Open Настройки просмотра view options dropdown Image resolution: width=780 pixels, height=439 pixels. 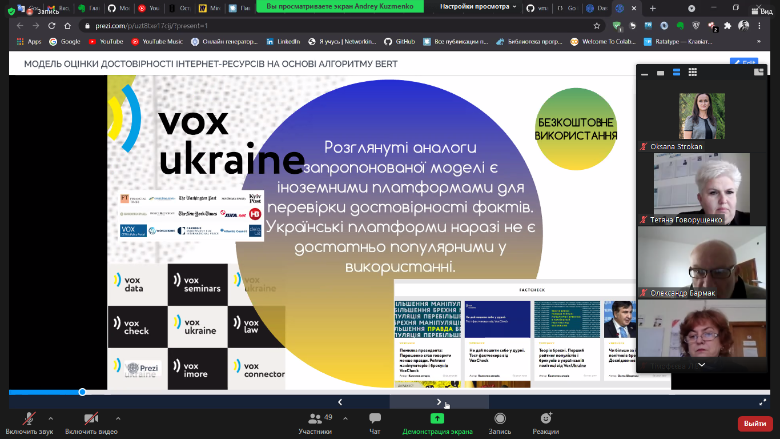tap(478, 7)
